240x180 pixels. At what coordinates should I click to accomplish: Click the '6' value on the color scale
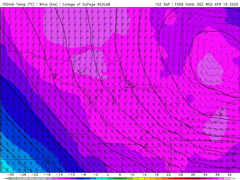(120, 175)
